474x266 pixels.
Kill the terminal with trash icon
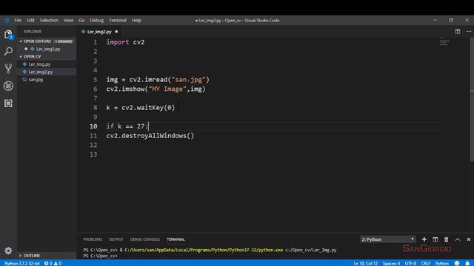tap(446, 239)
